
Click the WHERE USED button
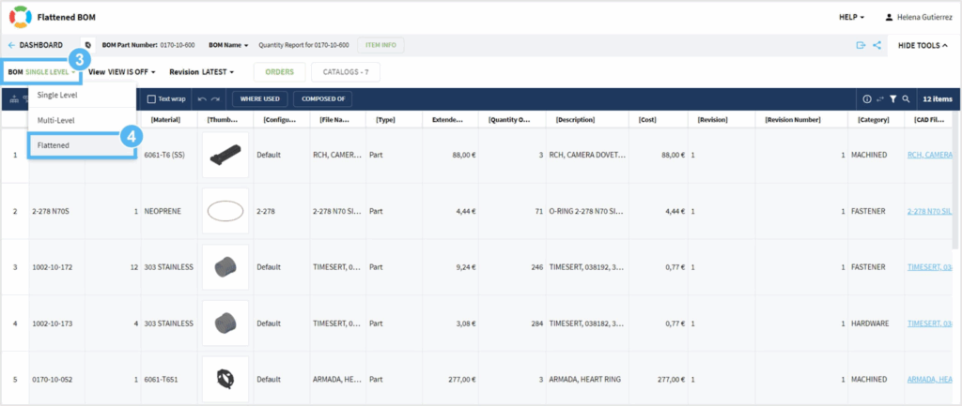click(258, 98)
